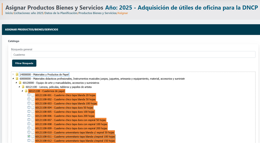Click document icon for item 60121108-011
Image resolution: width=260 pixels, height=143 pixels.
click(x=33, y=137)
